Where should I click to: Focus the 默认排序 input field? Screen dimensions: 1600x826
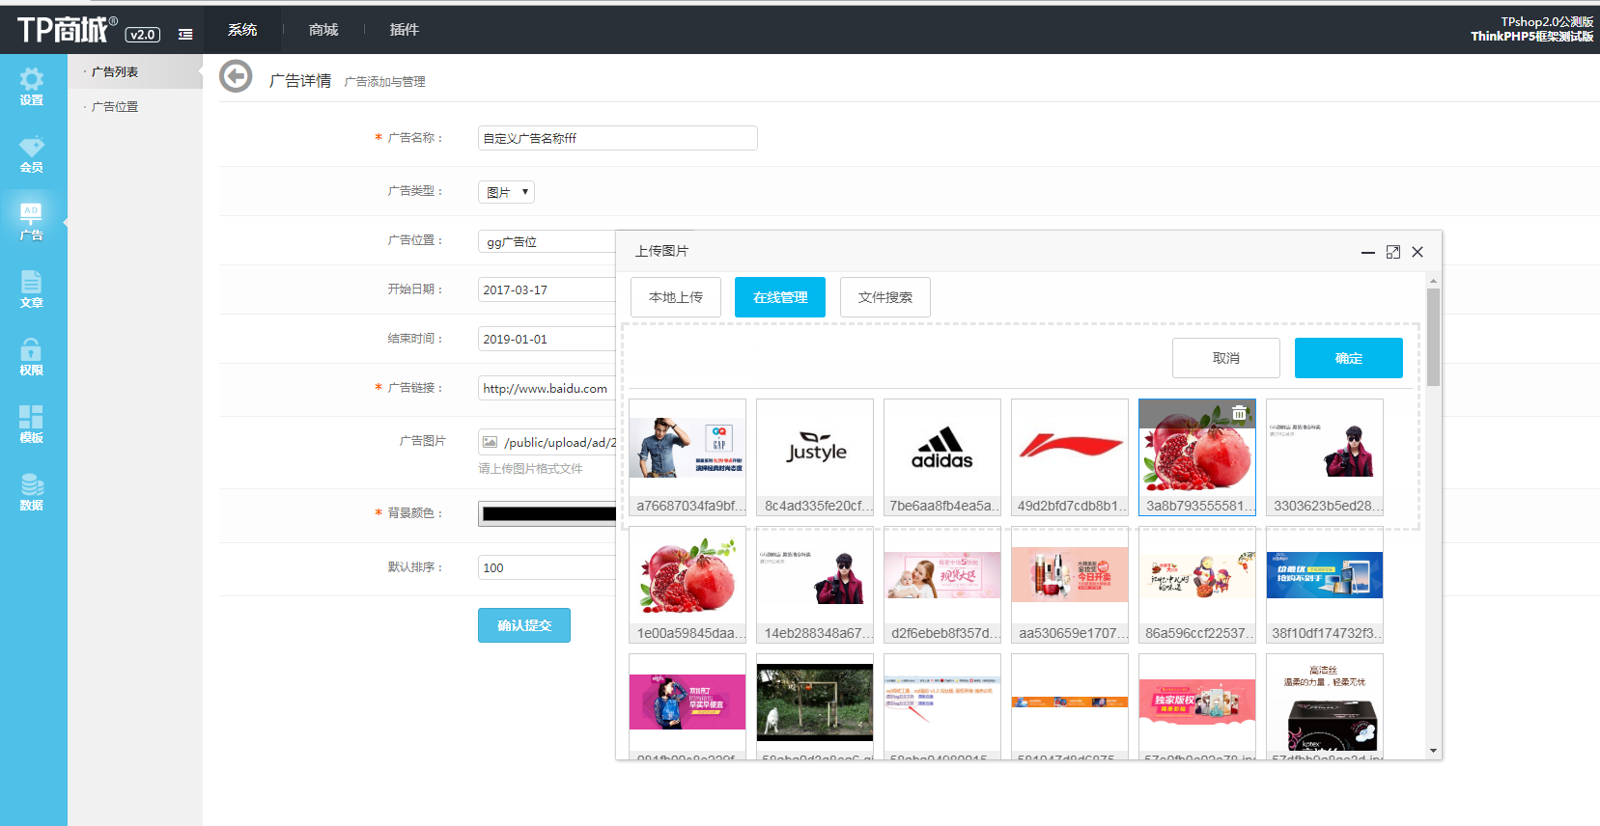point(547,567)
